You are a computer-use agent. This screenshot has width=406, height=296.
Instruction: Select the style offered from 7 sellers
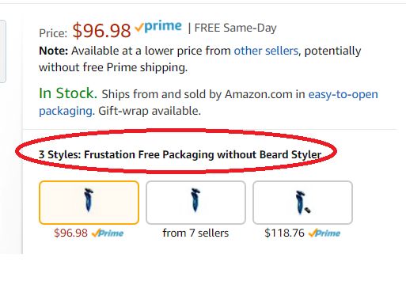tap(195, 203)
